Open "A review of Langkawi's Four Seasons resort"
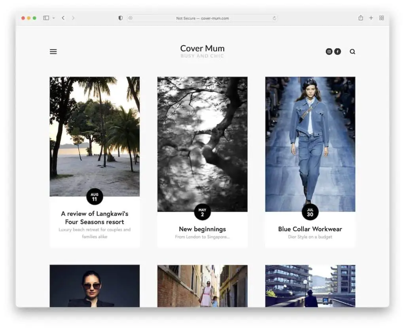Viewport: 405px width, 328px height. [x=95, y=218]
